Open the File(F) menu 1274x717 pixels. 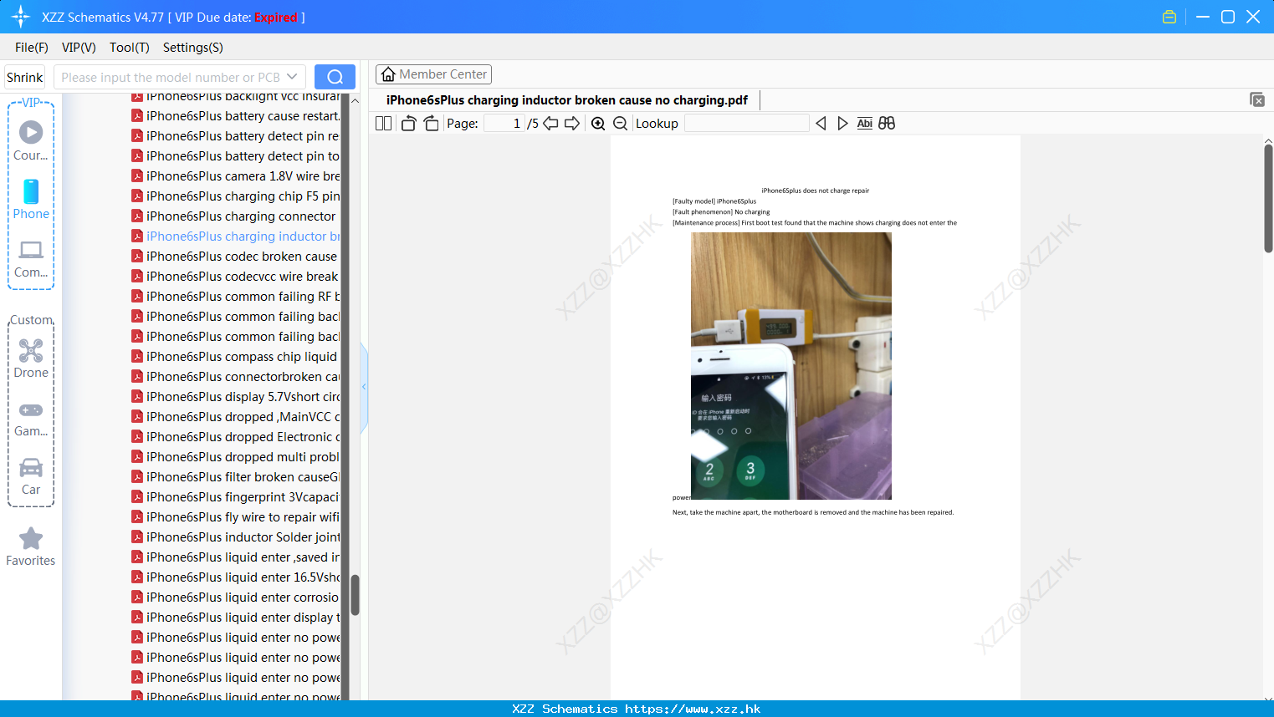(32, 48)
